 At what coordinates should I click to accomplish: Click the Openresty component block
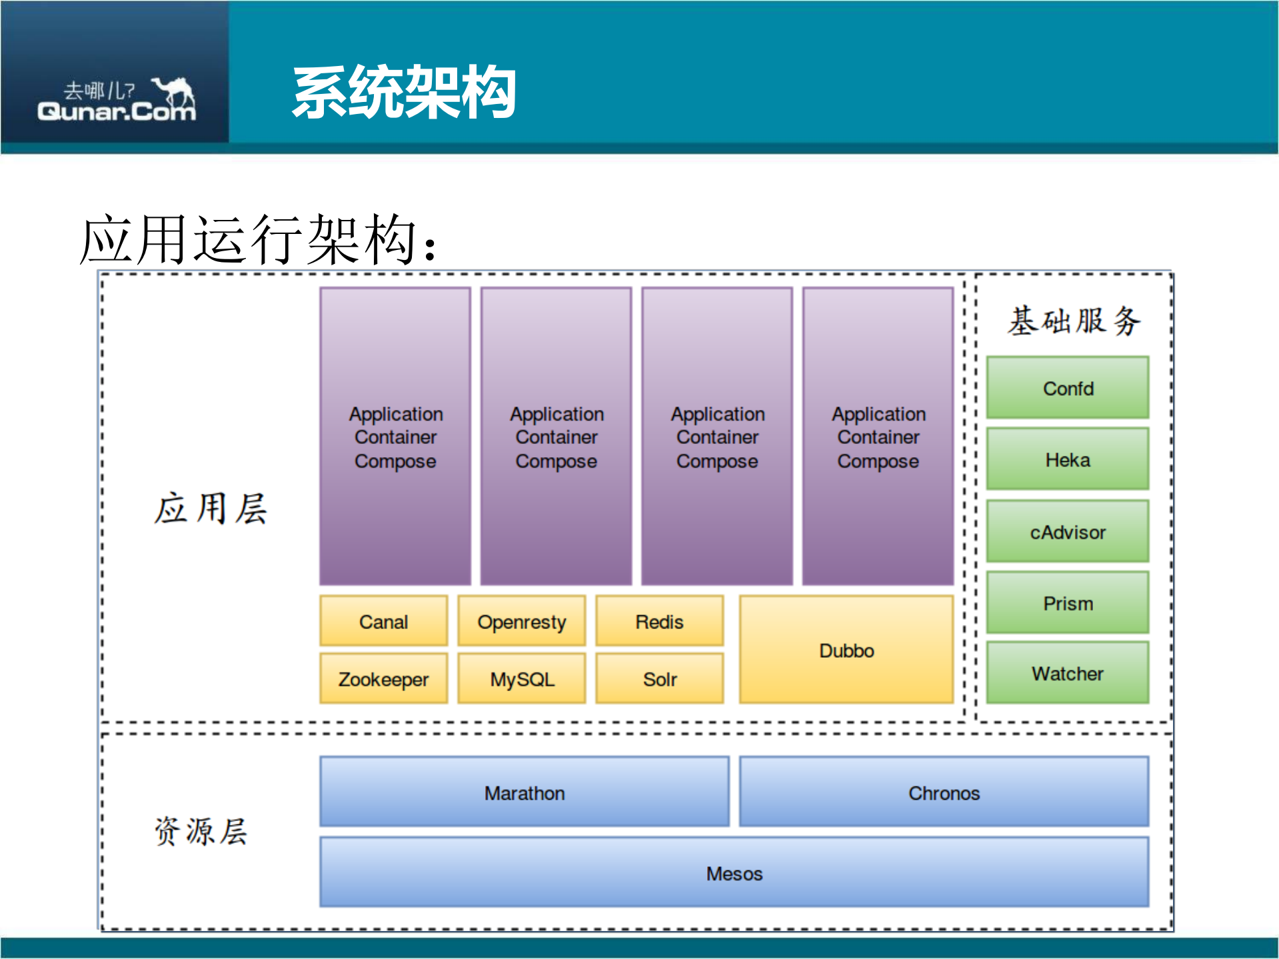click(x=521, y=620)
